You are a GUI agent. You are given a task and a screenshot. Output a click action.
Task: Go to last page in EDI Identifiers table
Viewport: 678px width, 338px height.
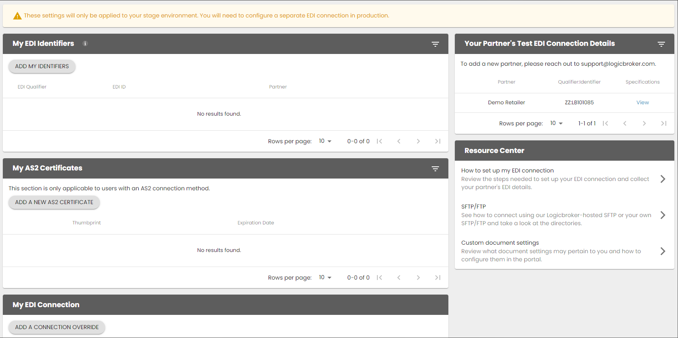coord(437,141)
